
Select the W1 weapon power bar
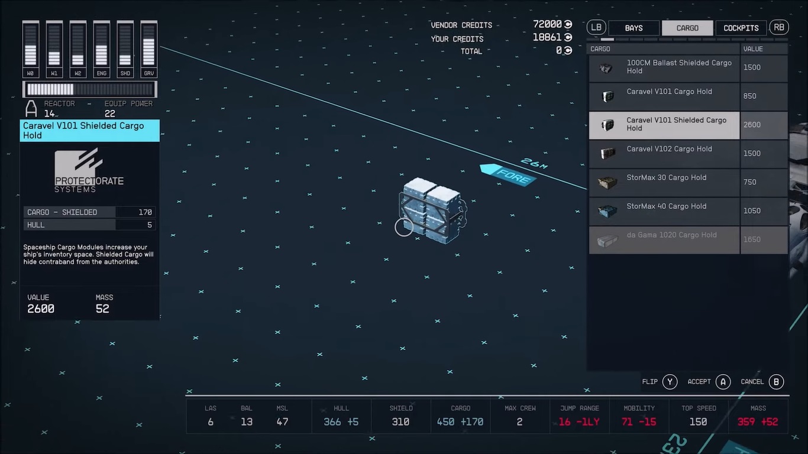coord(54,49)
